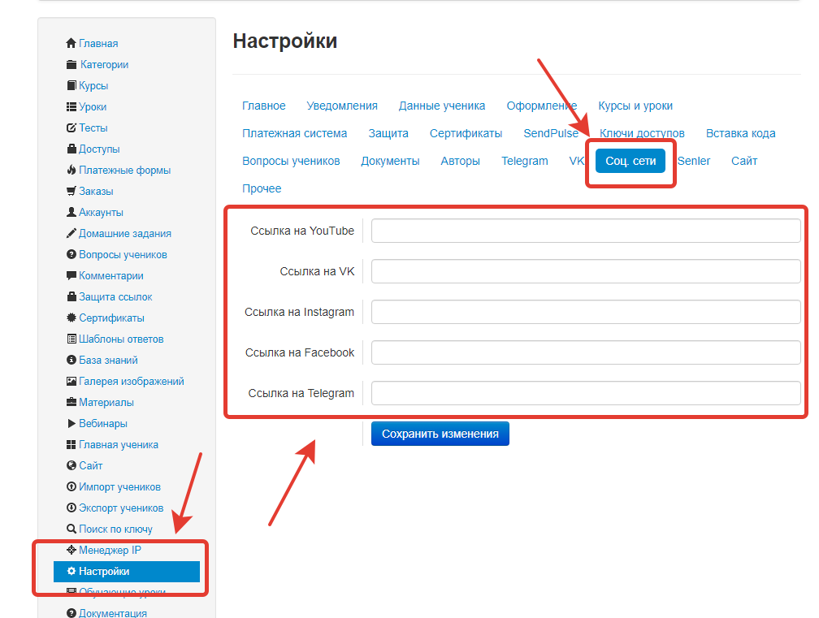Image resolution: width=819 pixels, height=618 pixels.
Task: Click the book icon beside Курсы
Action: coord(71,85)
